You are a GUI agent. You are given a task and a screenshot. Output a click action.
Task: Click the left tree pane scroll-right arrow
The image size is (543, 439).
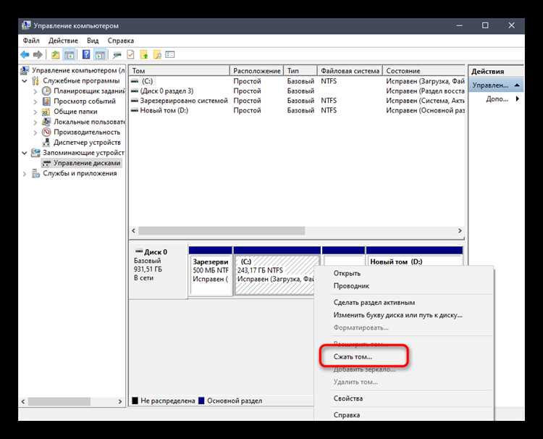click(x=119, y=401)
